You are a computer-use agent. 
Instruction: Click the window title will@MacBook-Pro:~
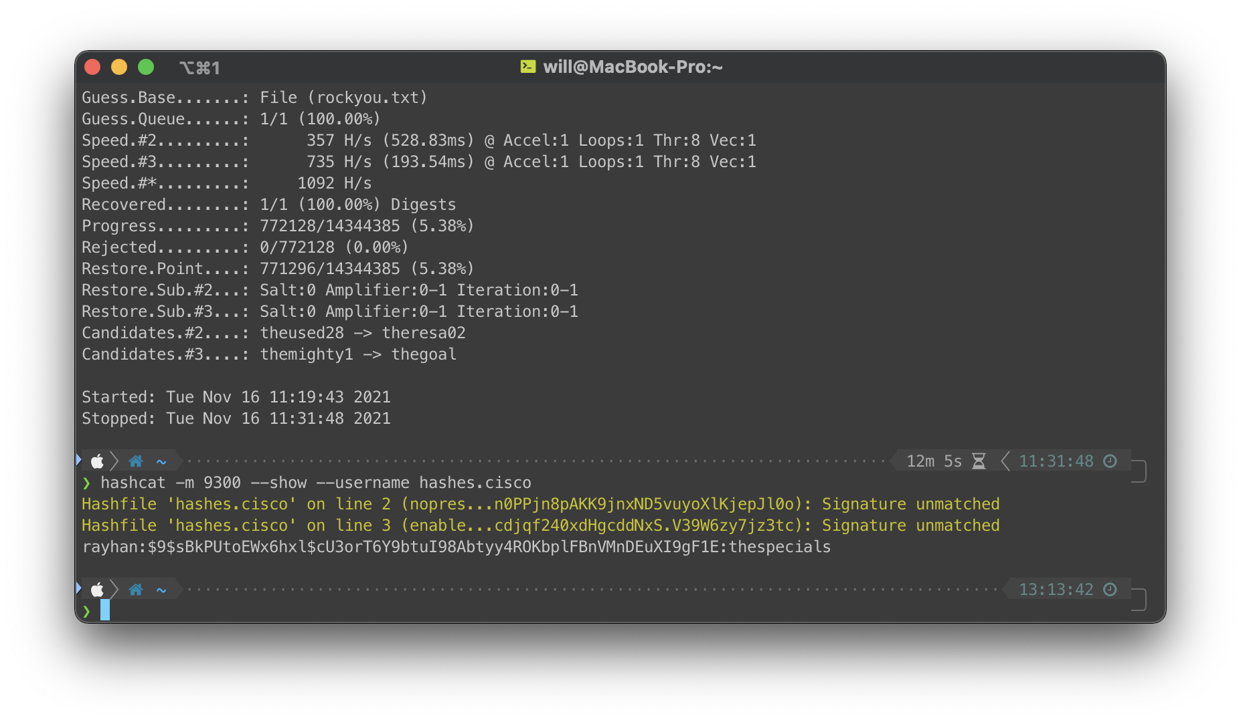(x=633, y=67)
